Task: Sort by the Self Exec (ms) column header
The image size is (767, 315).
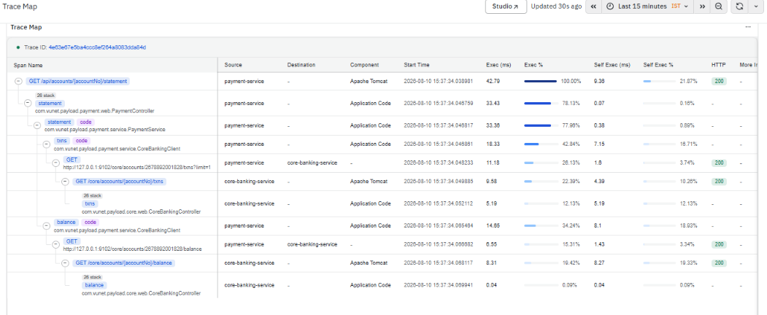Action: coord(612,65)
